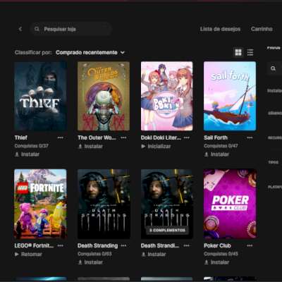
Task: Expand the GÊNERO filter section
Action: point(275,114)
